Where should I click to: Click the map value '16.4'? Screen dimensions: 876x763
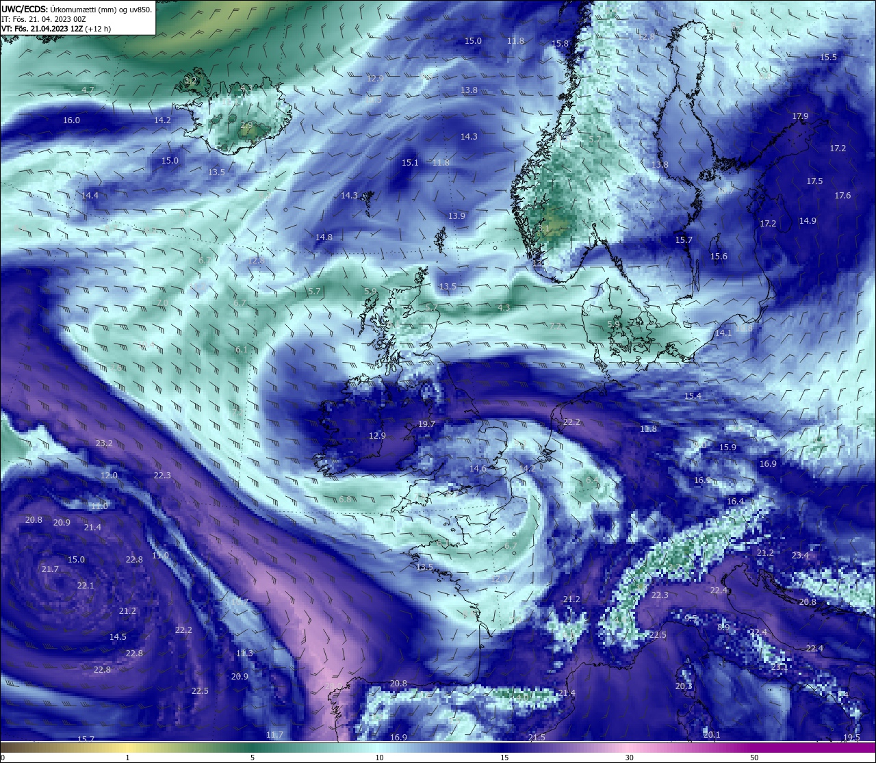[735, 502]
